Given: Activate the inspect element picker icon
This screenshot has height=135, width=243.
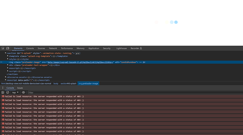Looking at the screenshot, I should coord(3,48).
